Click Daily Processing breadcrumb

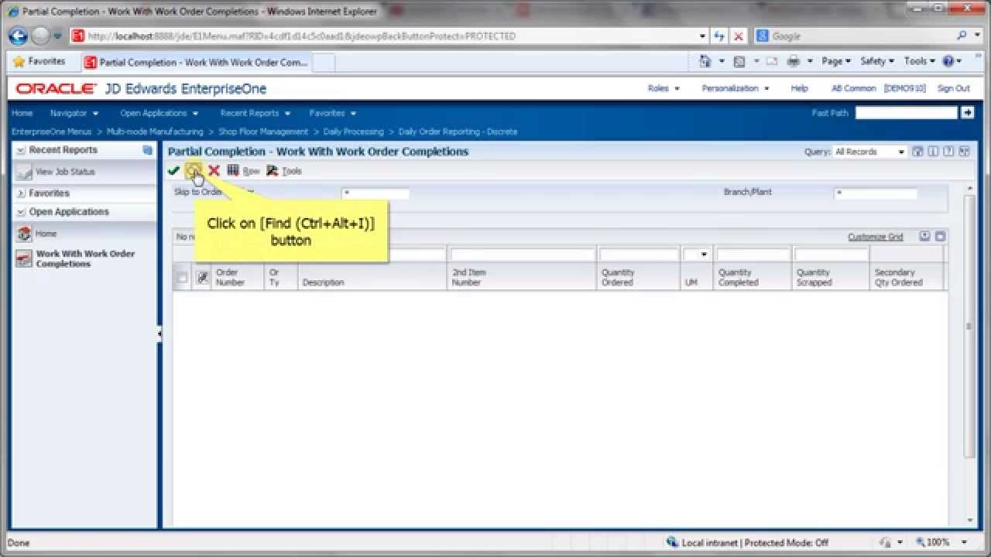[x=353, y=132]
